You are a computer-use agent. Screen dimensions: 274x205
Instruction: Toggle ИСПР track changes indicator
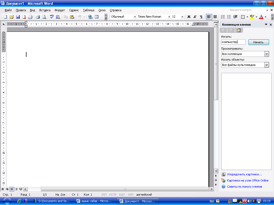pyautogui.click(x=113, y=195)
